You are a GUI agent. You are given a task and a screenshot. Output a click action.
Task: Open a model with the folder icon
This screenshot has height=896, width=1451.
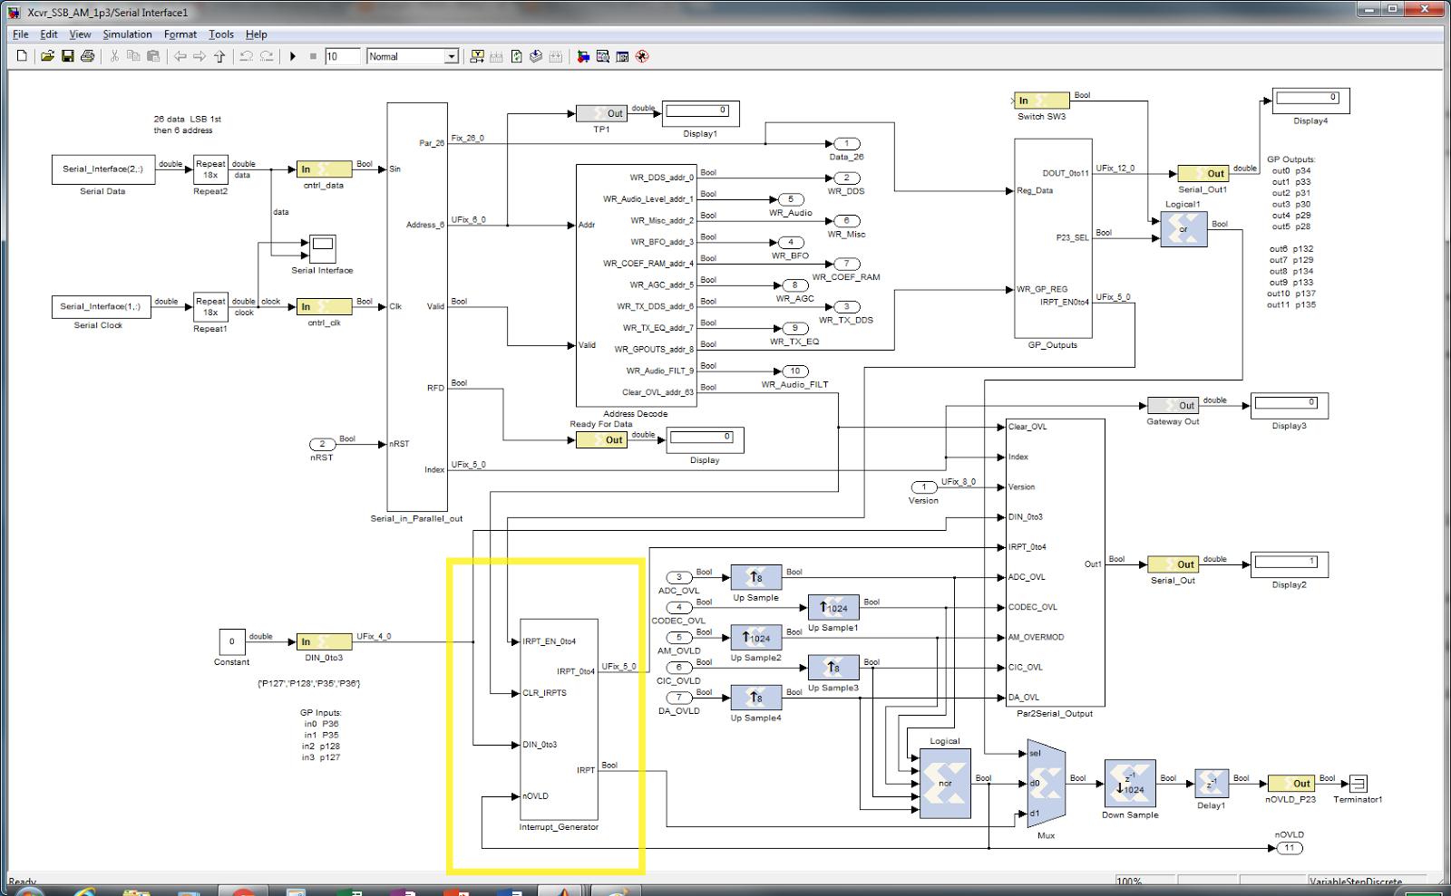tap(47, 56)
